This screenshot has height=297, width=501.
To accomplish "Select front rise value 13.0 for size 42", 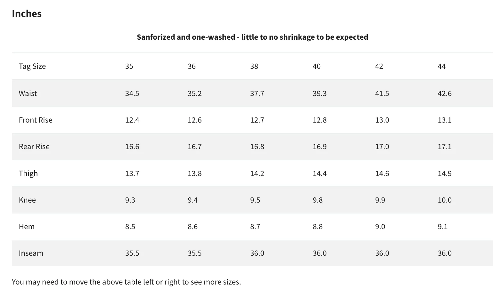I will (382, 120).
